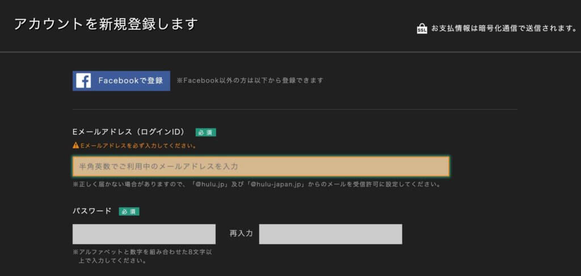581x276 pixels.
Task: Focus the Eメールアドレス input field
Action: 260,166
